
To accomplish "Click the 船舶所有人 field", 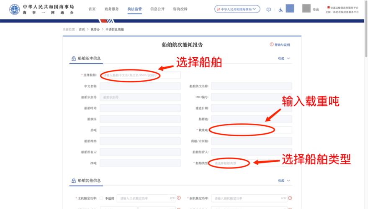I will coord(140,152).
